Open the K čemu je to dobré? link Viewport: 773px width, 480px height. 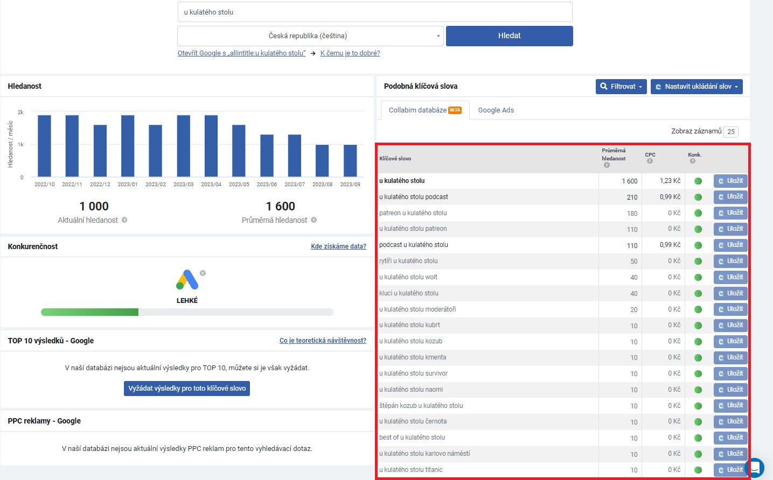[350, 53]
